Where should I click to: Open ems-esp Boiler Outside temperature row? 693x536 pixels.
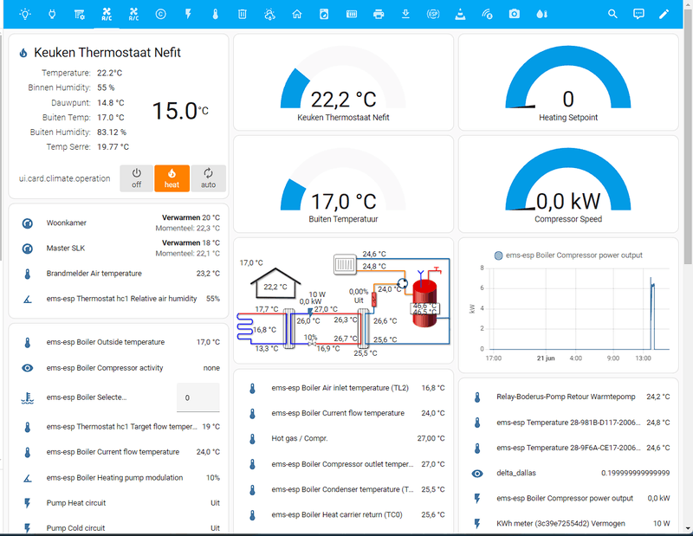click(x=120, y=342)
